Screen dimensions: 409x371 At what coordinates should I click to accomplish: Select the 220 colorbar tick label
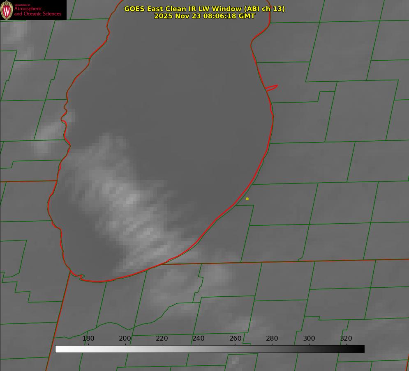(x=162, y=338)
